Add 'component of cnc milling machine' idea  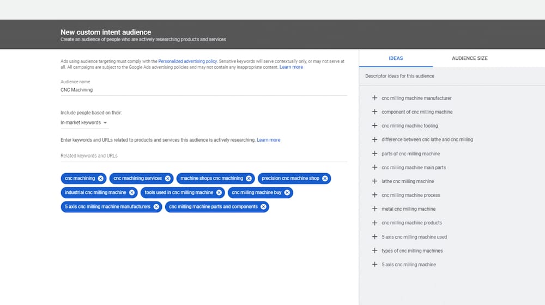point(374,112)
